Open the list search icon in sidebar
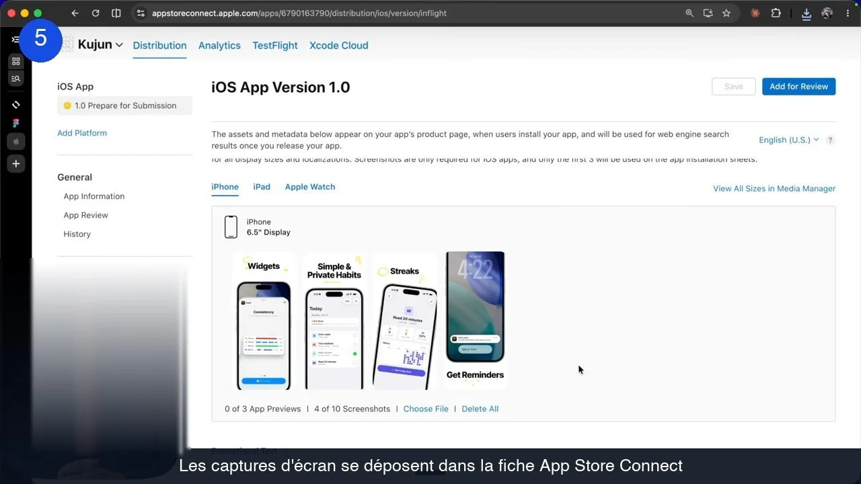This screenshot has width=861, height=484. coord(15,79)
